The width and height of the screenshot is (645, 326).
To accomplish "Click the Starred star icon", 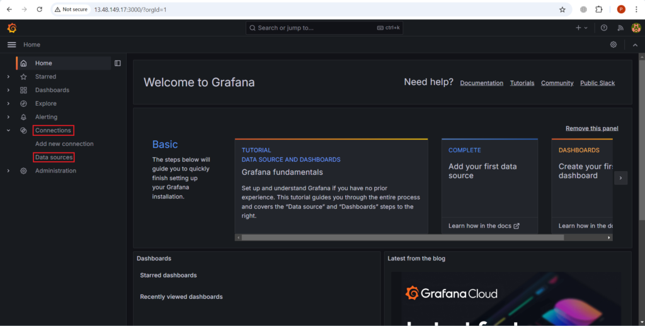I will point(23,77).
